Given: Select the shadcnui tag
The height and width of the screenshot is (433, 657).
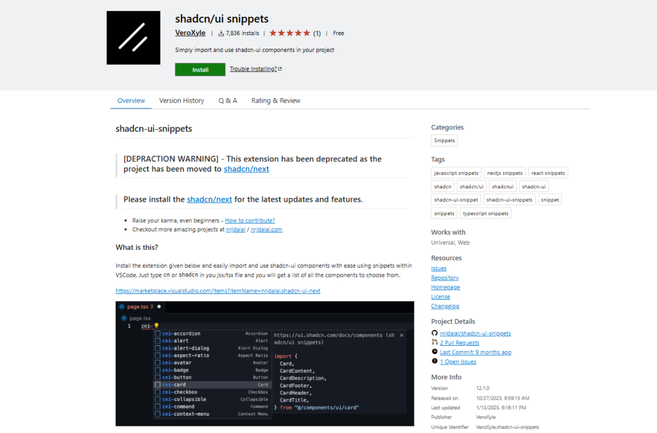Looking at the screenshot, I should [502, 186].
